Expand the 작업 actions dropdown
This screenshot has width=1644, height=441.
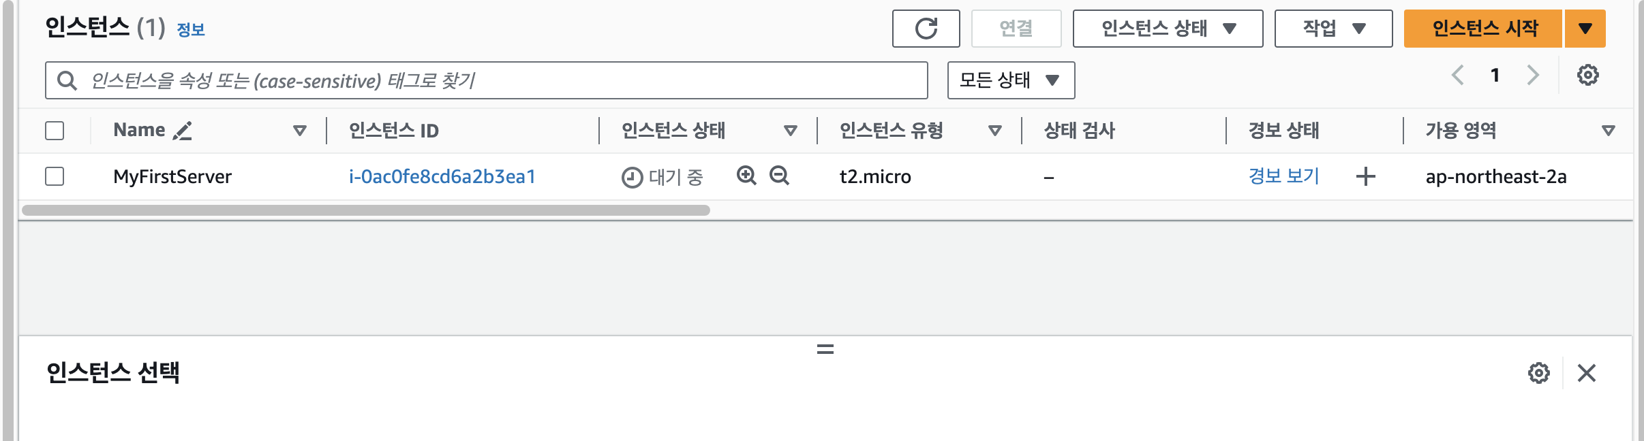coord(1333,29)
